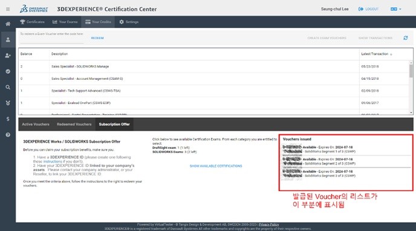Click date 09/06/2017 cell
The height and width of the screenshot is (231, 416).
click(x=370, y=103)
